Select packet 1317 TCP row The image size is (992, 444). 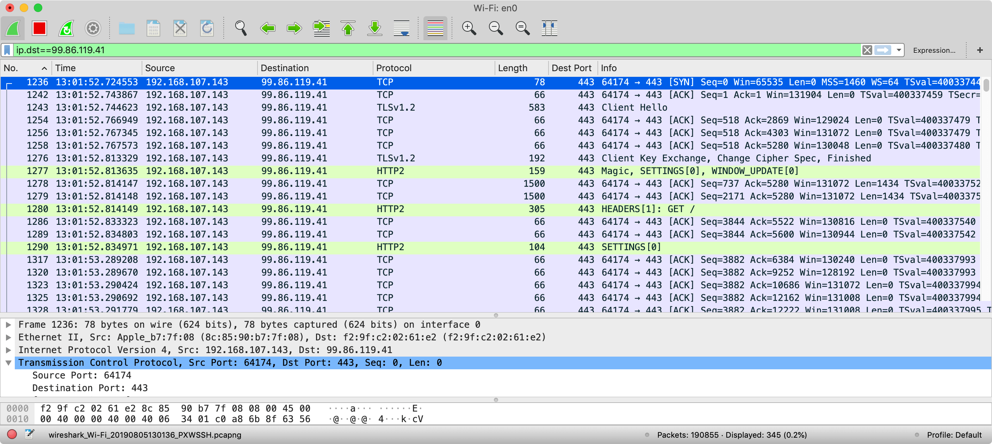tap(491, 260)
